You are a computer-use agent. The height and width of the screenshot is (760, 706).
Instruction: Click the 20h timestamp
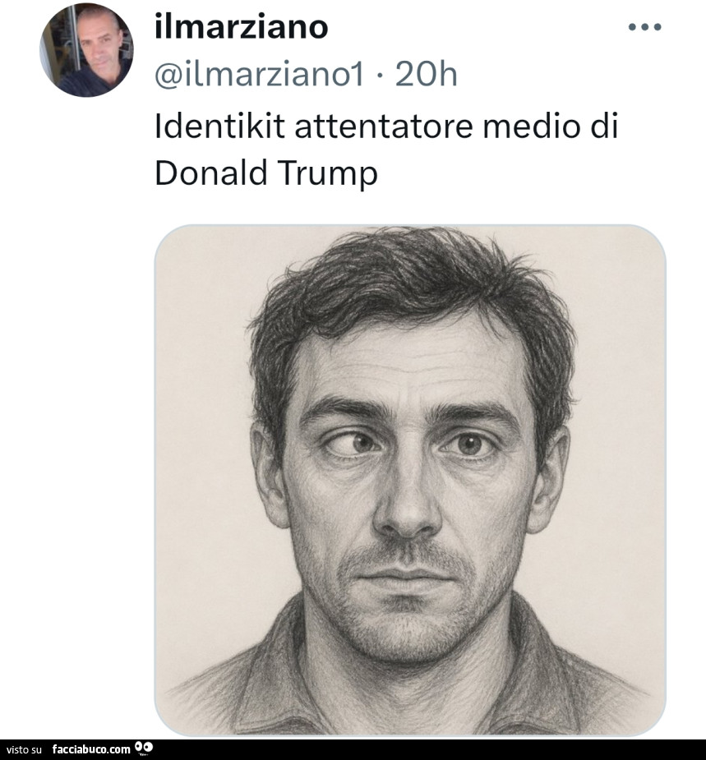426,75
